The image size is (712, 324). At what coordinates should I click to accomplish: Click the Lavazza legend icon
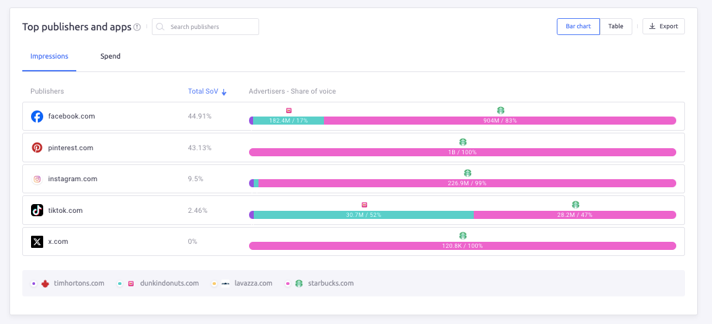[x=225, y=284]
